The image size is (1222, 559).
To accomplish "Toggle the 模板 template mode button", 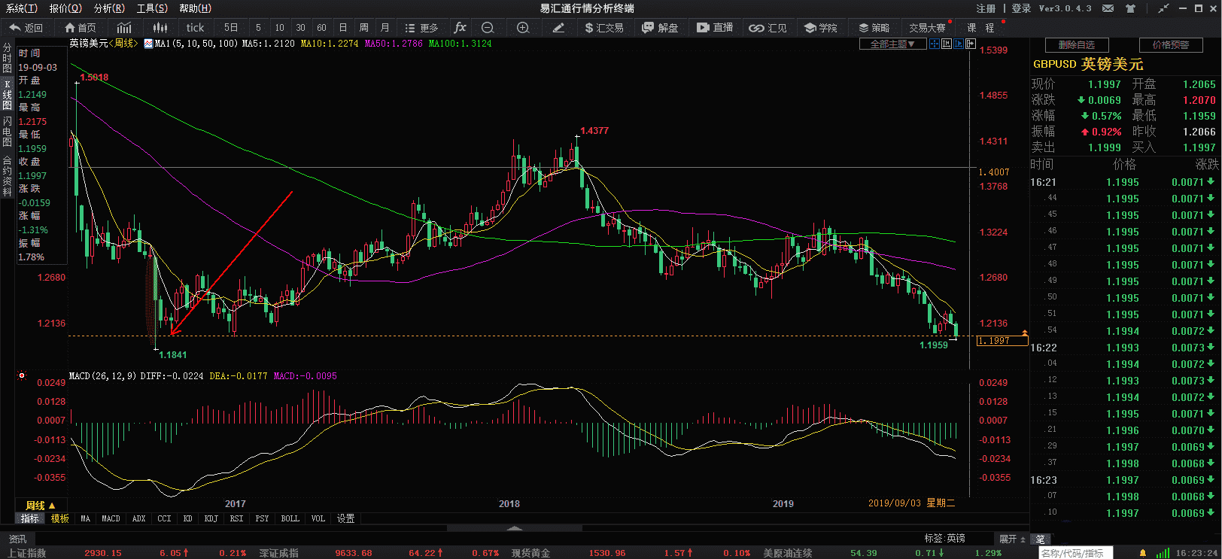I will click(59, 518).
